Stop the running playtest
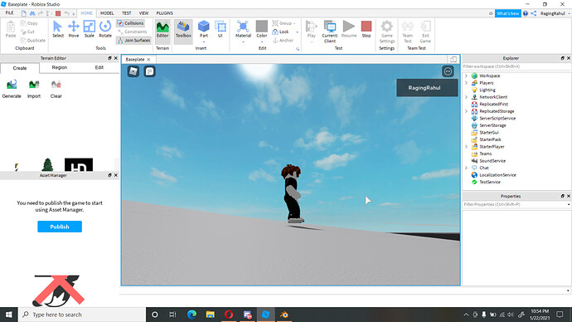Viewport: 572px width, 322px height. tap(366, 29)
